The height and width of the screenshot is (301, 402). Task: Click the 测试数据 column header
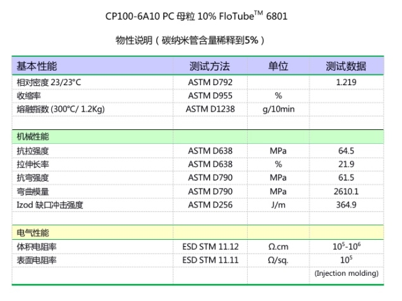pyautogui.click(x=346, y=66)
